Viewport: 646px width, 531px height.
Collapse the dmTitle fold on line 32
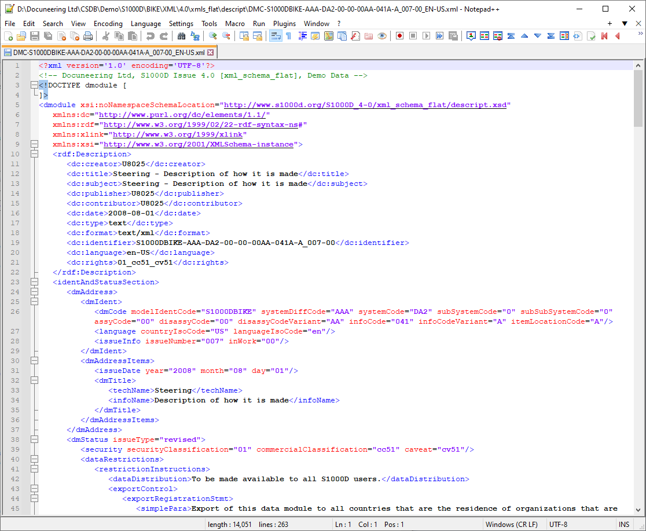34,380
